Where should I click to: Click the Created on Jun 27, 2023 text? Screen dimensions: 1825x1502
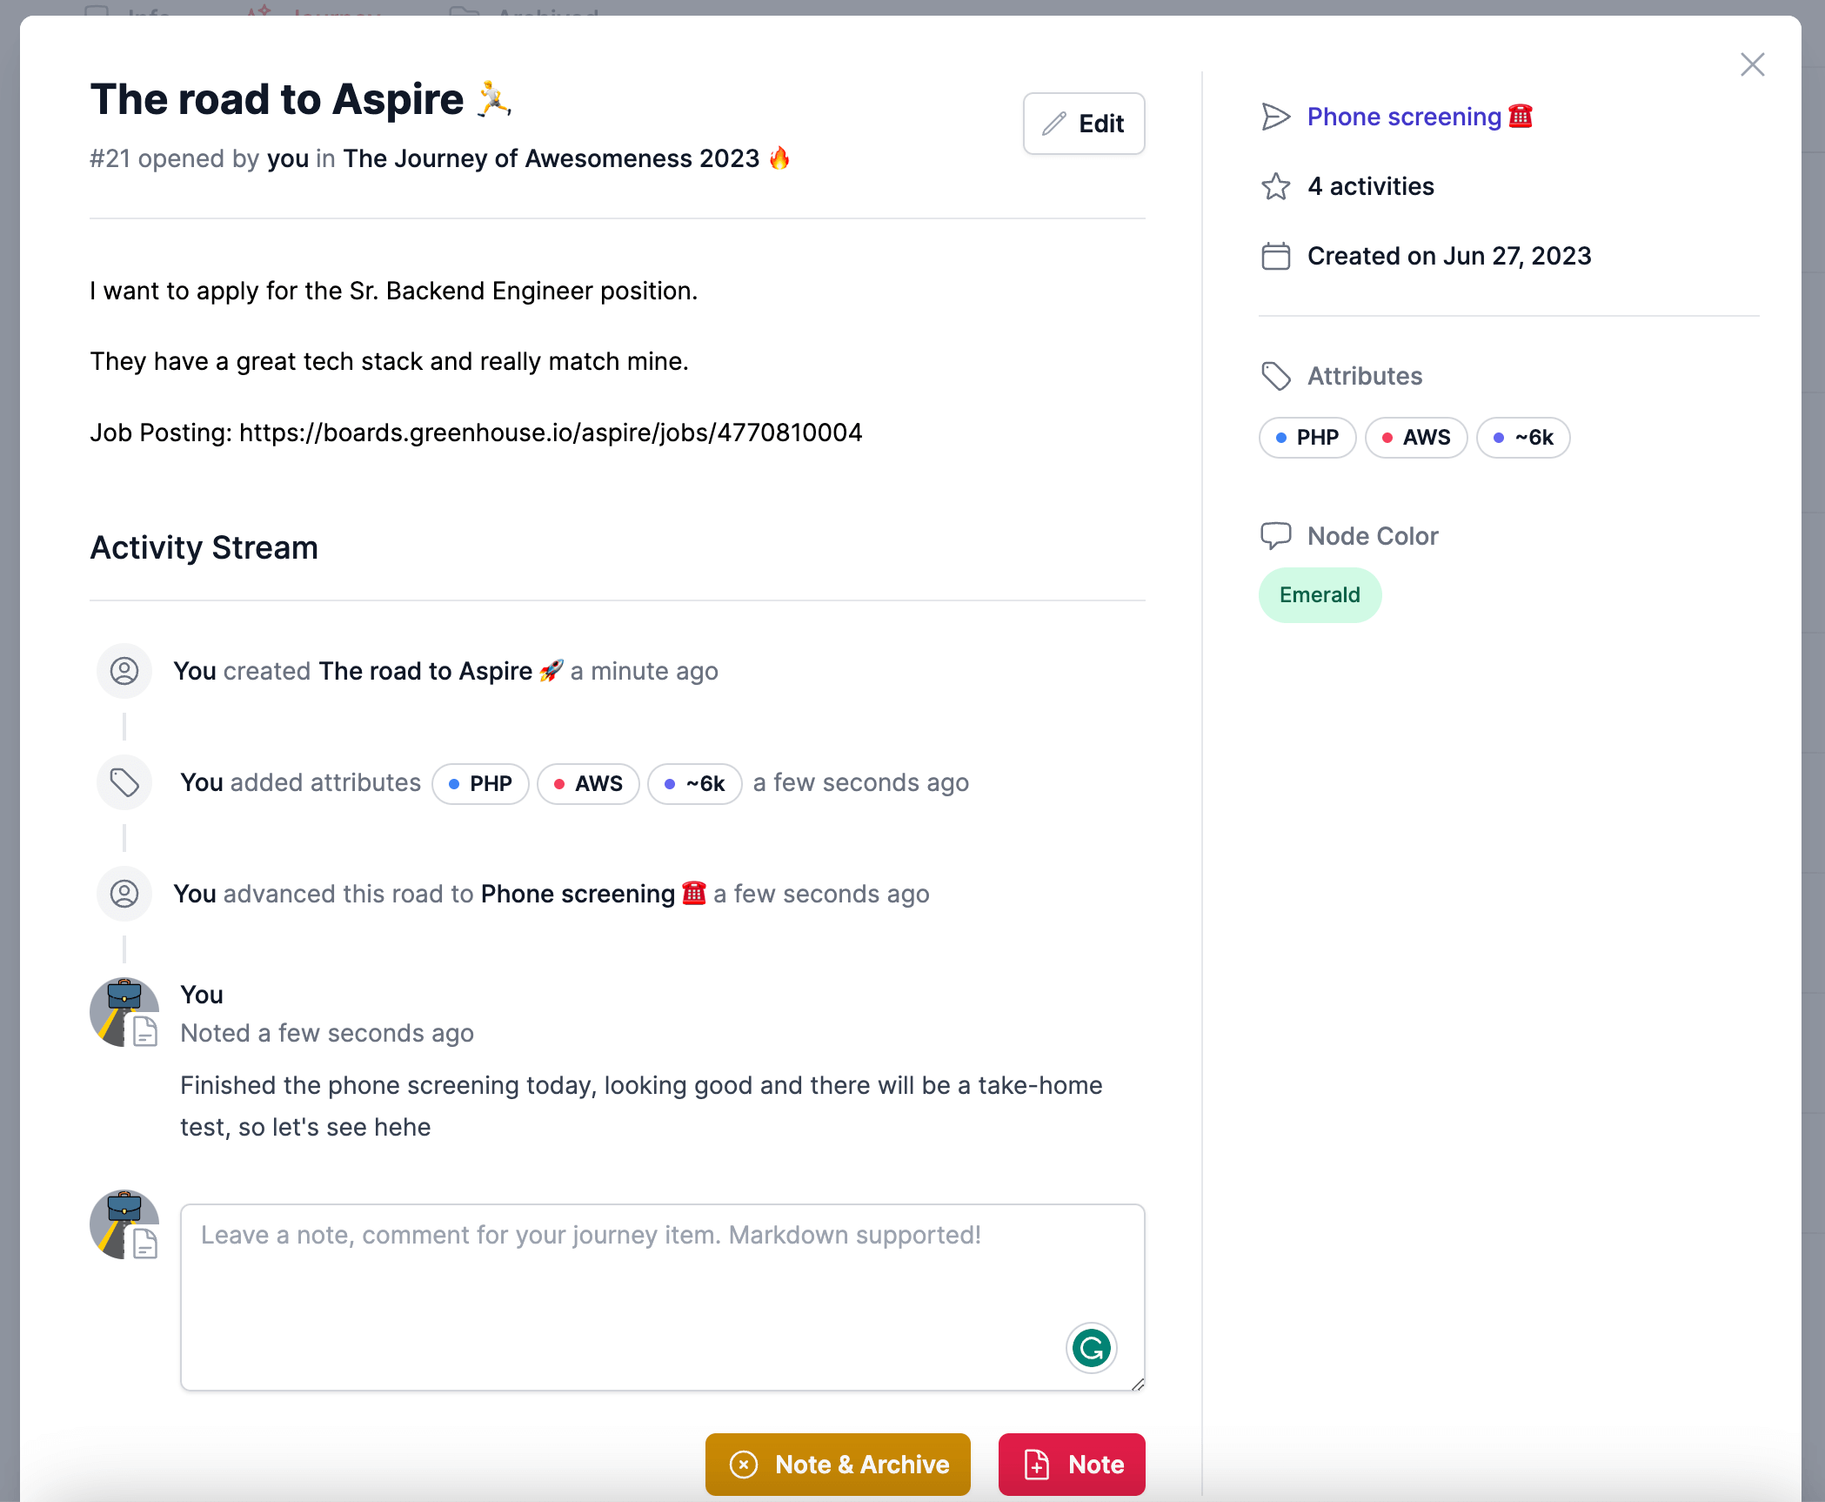coord(1449,256)
